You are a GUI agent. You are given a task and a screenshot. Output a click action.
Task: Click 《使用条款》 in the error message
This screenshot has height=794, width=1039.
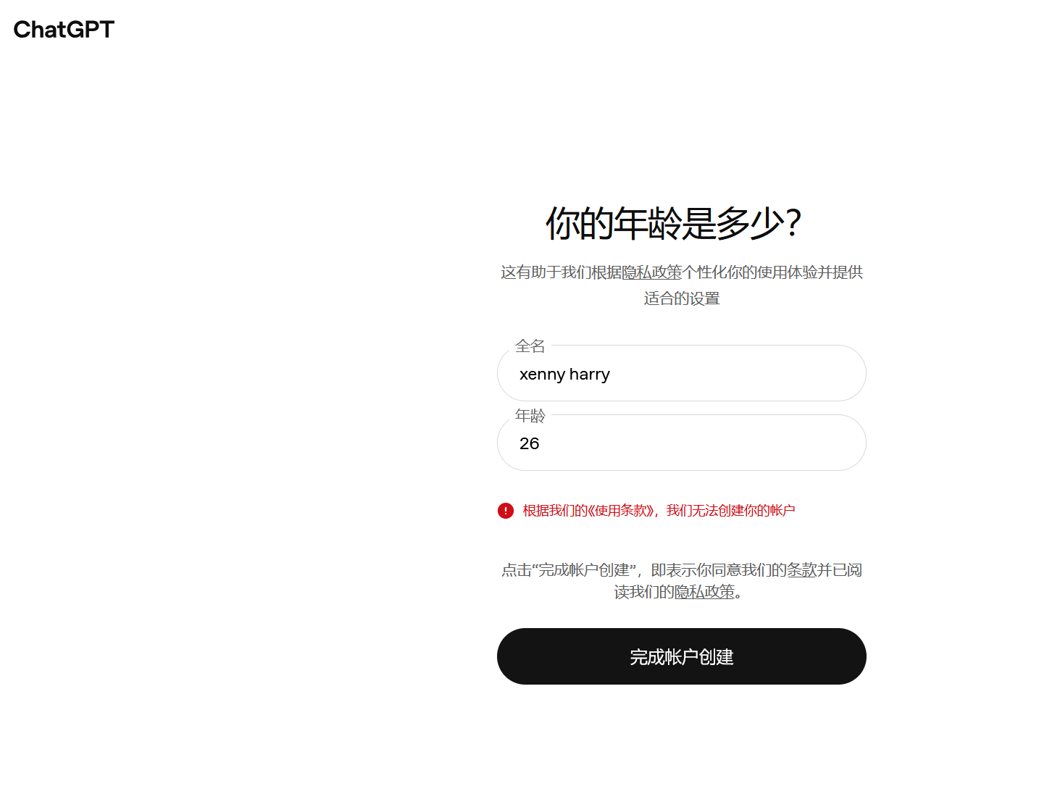click(x=618, y=511)
